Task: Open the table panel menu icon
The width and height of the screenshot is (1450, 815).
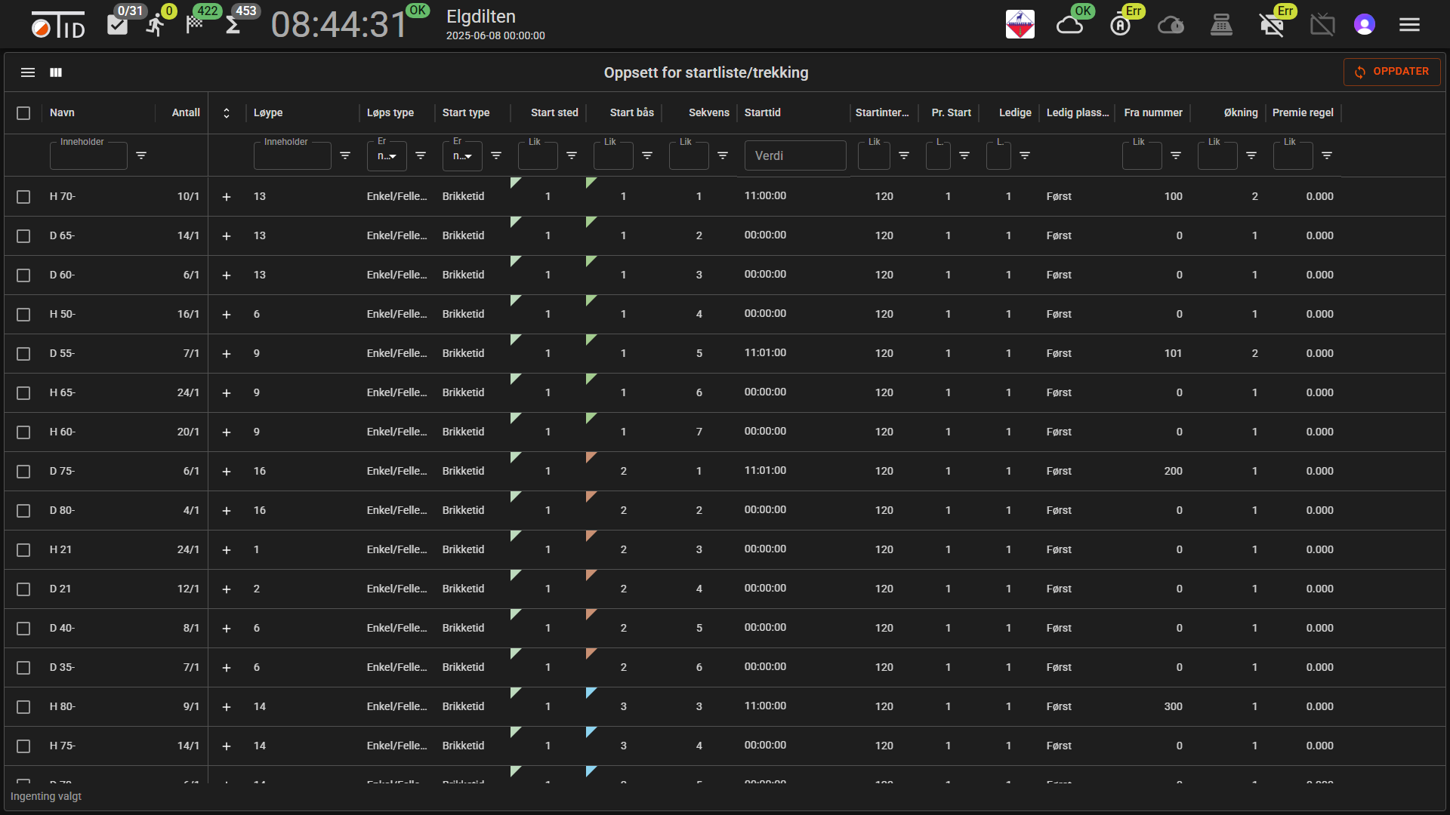Action: pyautogui.click(x=28, y=72)
